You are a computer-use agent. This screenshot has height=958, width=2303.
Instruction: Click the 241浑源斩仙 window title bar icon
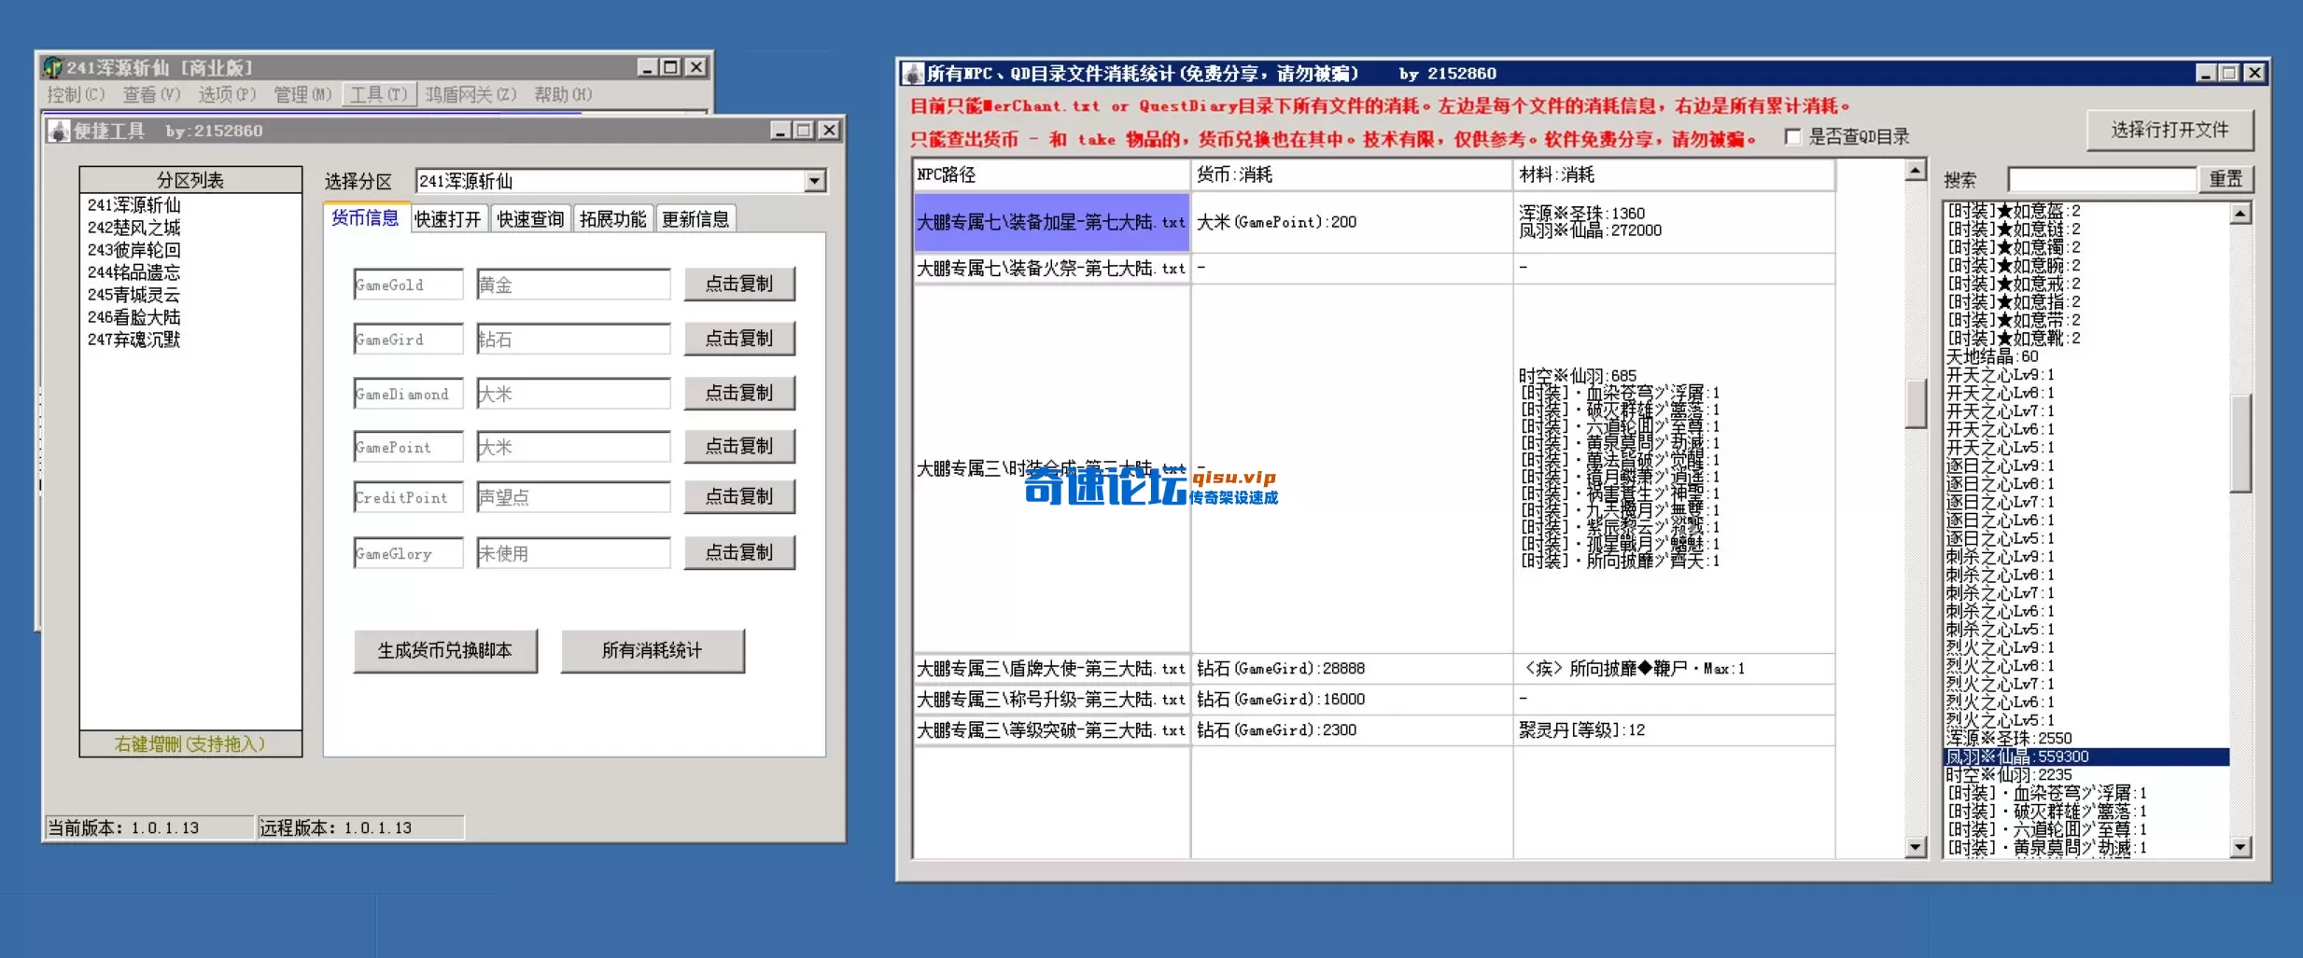[x=53, y=66]
